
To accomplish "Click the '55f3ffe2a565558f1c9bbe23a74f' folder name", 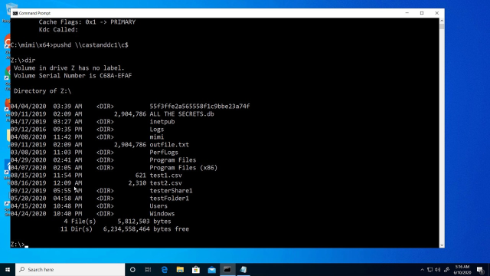I will point(200,107).
